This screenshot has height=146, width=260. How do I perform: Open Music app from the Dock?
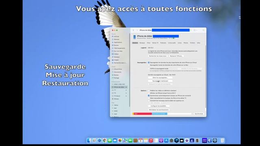point(151,141)
